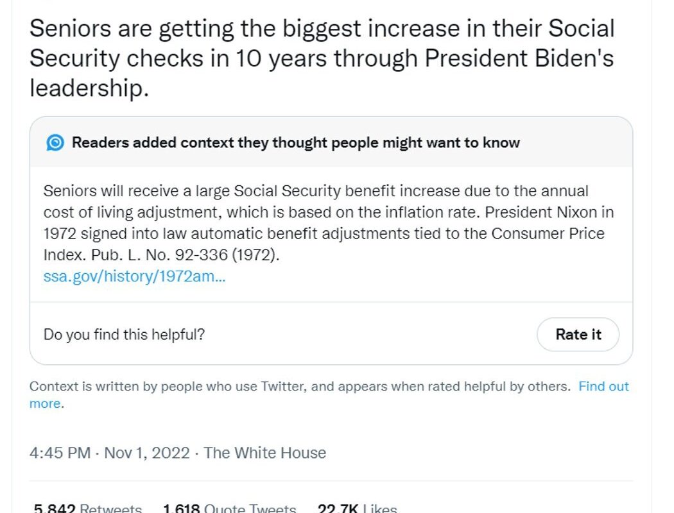The image size is (674, 513).
Task: Click "Pub. L. No. 92-336 (1972)" citation text
Action: 186,255
